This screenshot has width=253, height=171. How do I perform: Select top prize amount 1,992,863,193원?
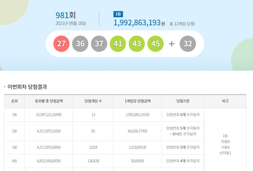tap(139, 23)
